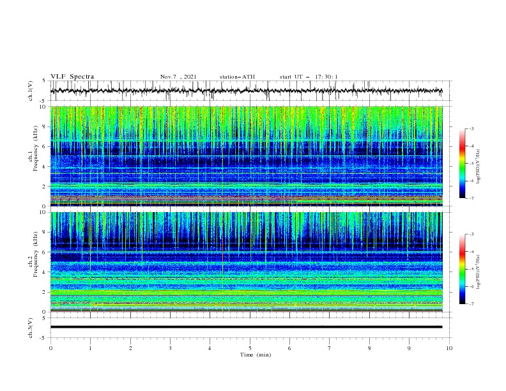Click the "-7" label on ch.2 colorbar
This screenshot has height=391, width=506.
tap(471, 303)
